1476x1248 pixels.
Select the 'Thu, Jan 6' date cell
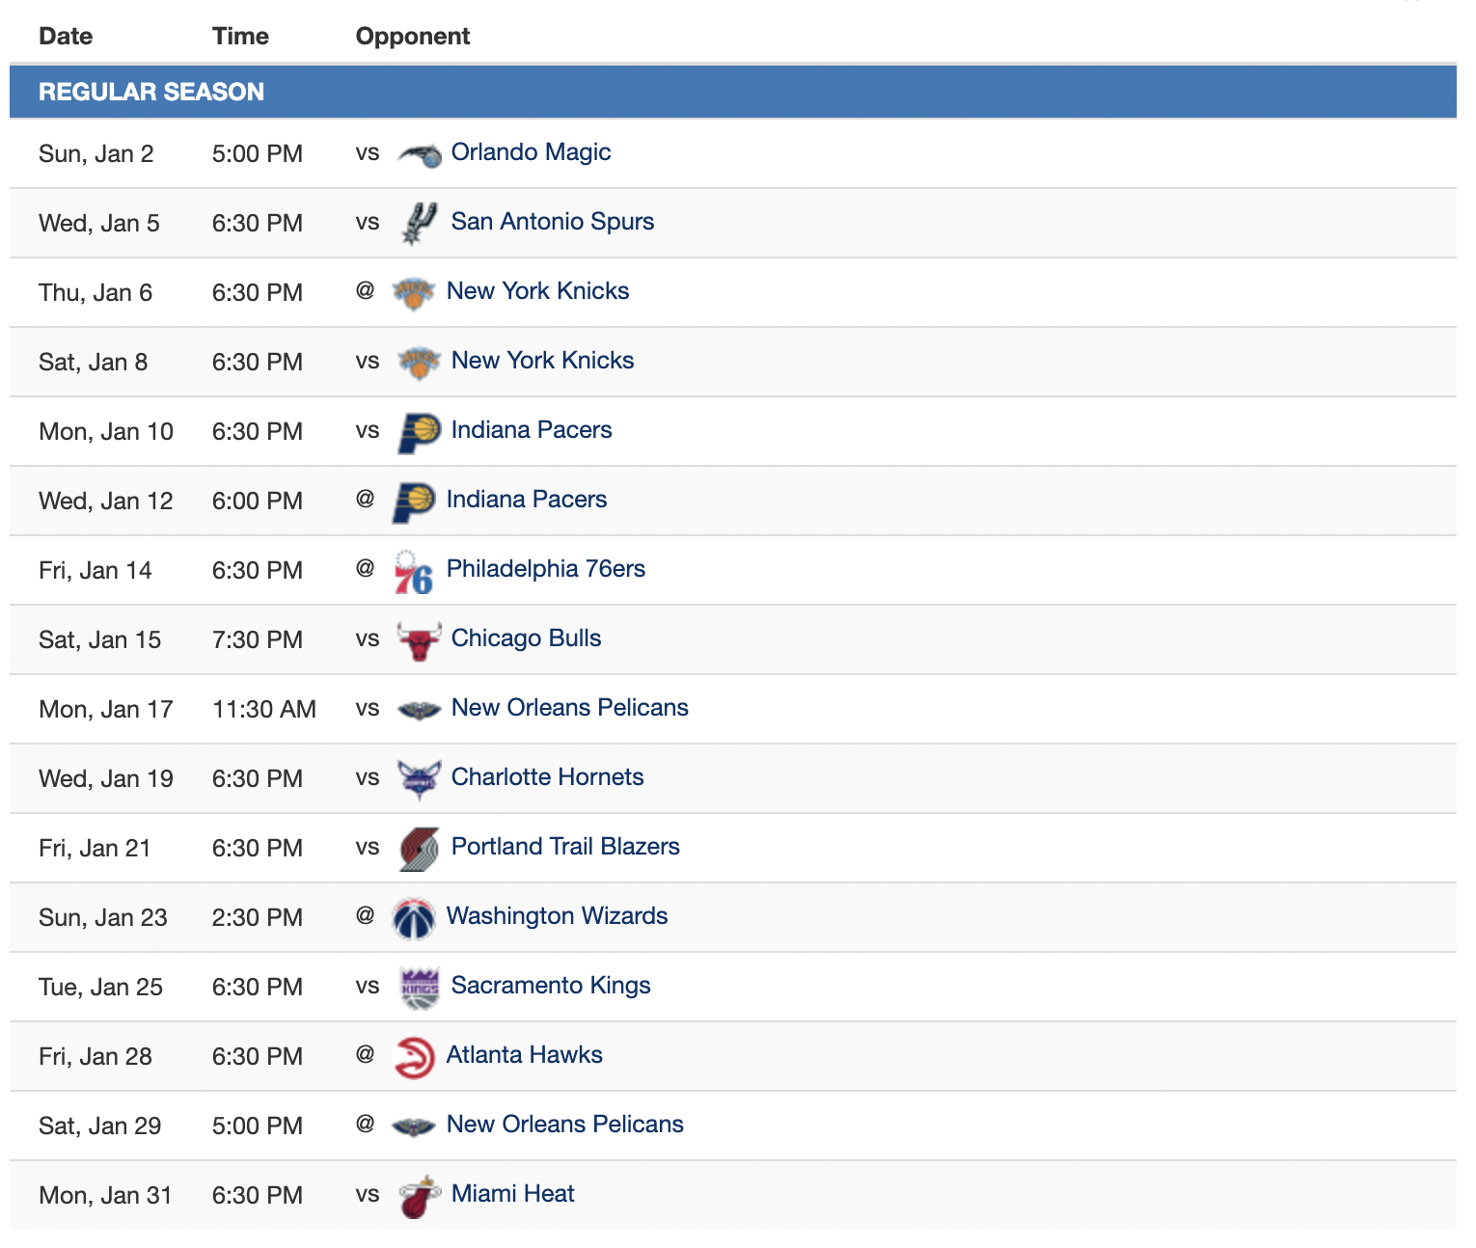(96, 293)
